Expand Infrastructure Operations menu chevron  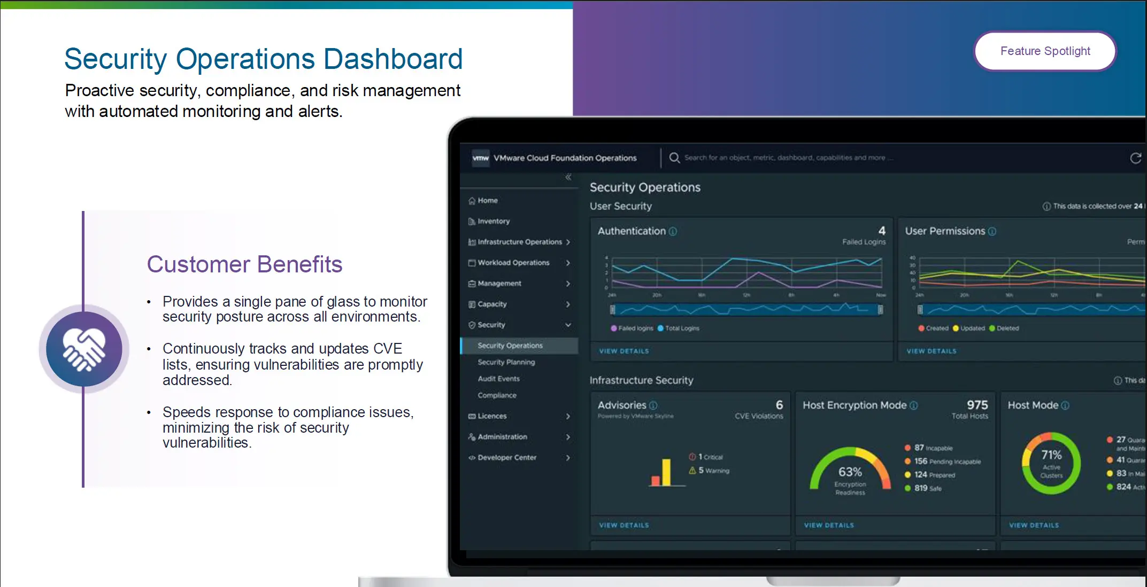[x=568, y=242]
